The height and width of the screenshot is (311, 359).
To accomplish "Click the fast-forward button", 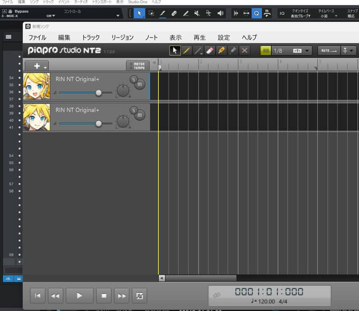I will pos(121,296).
